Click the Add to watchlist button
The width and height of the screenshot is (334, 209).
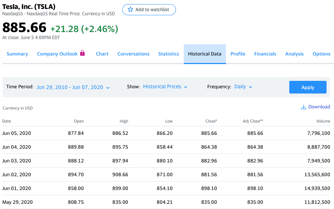tap(149, 10)
